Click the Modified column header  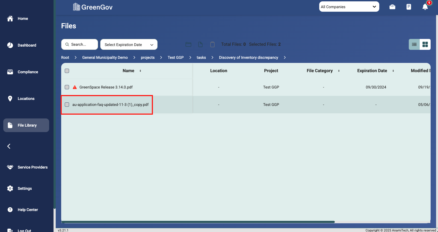click(x=421, y=71)
